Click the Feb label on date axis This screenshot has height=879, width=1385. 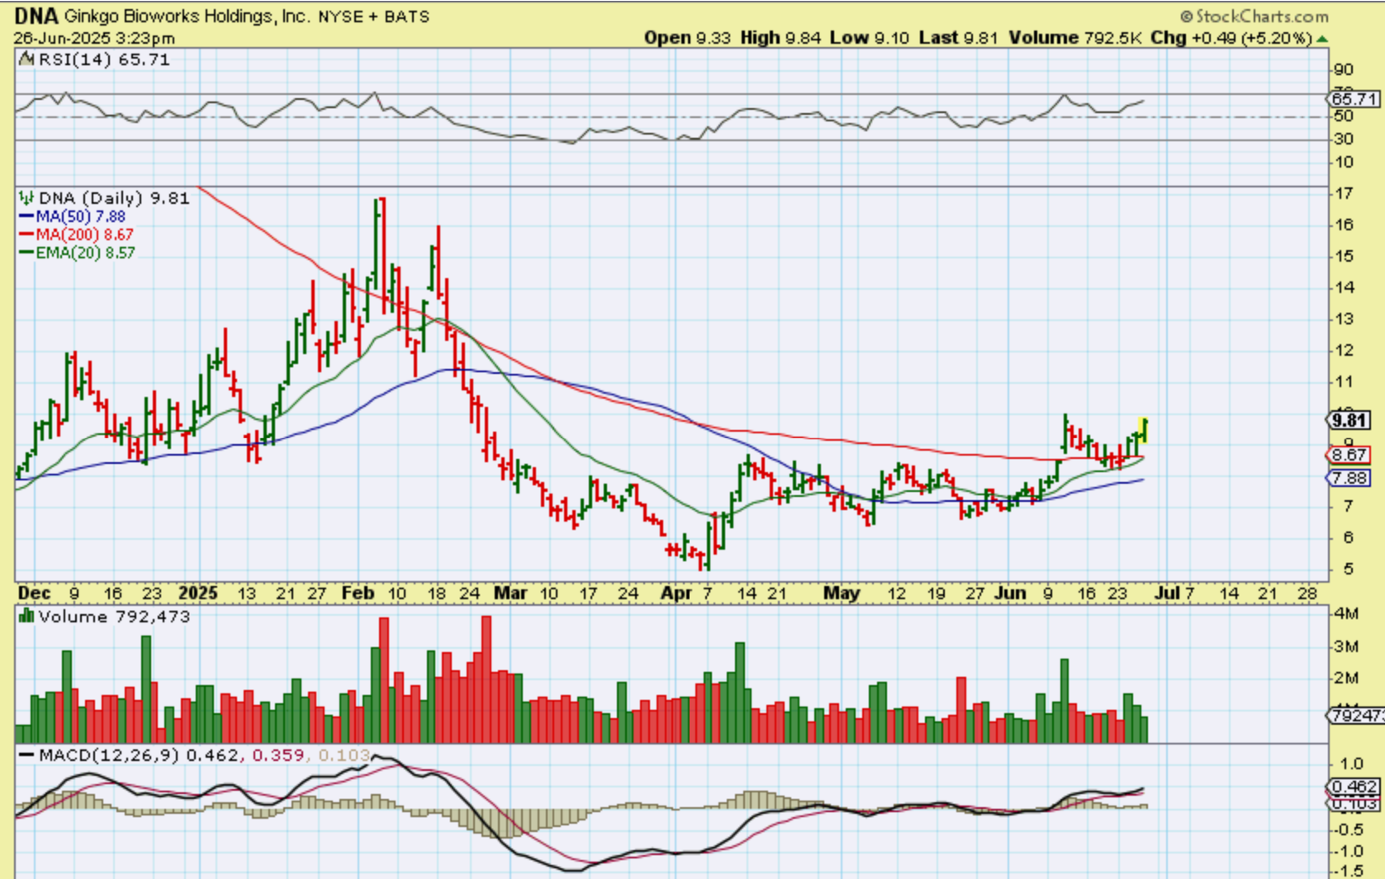(x=358, y=593)
